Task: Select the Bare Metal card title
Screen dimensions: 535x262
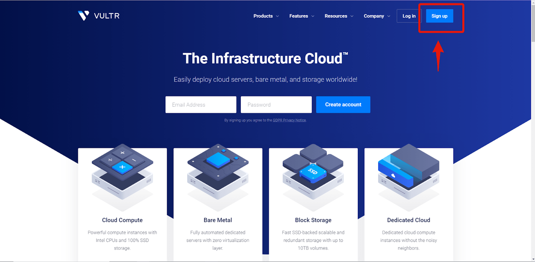Action: coord(218,220)
